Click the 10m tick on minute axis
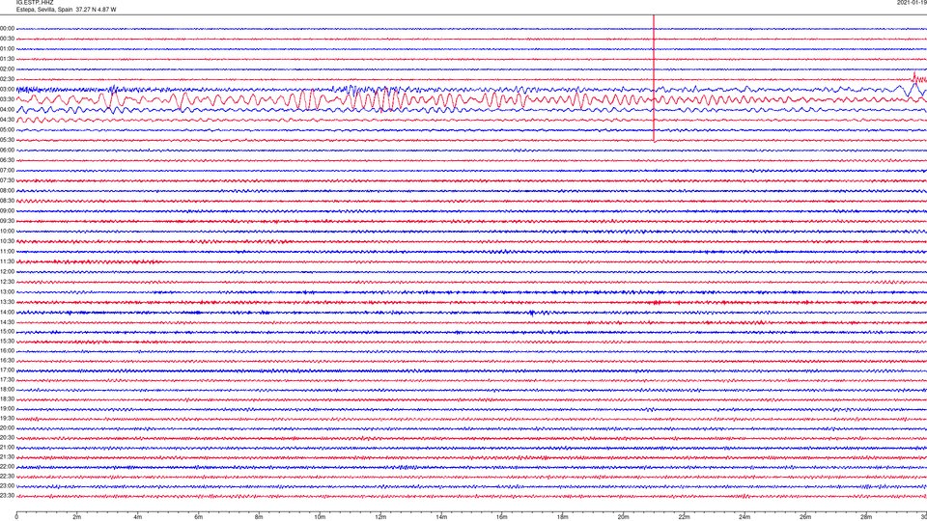This screenshot has width=927, height=521. (320, 517)
